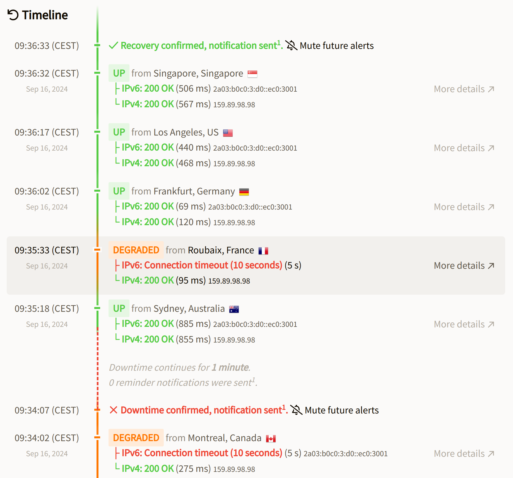Mute future alerts for the recovery notification
The image size is (513, 478).
(x=336, y=46)
